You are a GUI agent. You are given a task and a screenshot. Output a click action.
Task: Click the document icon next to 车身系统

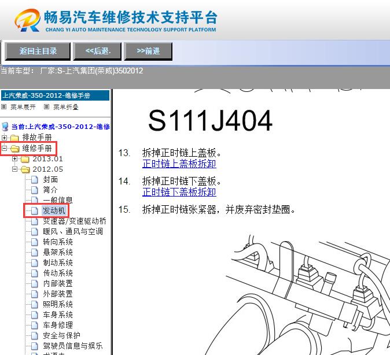tap(35, 315)
